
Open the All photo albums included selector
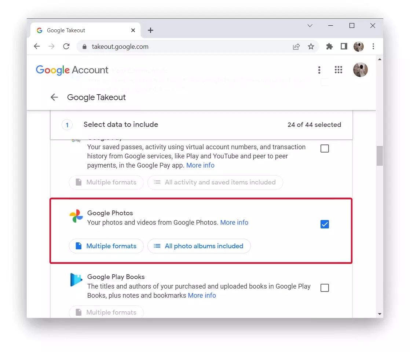coord(199,246)
